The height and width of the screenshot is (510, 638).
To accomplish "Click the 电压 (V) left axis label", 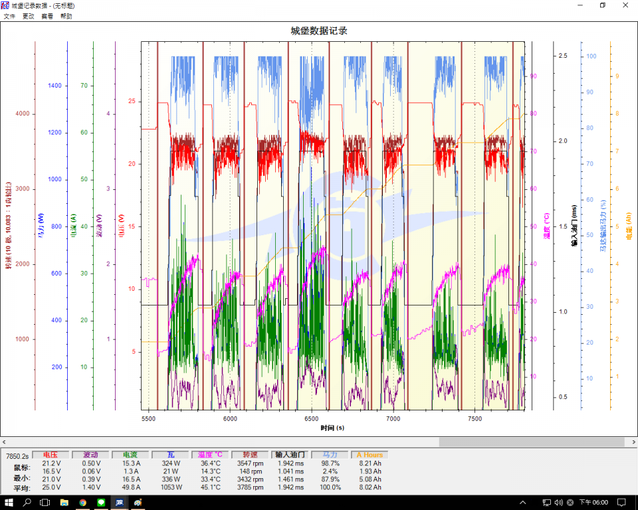I will click(121, 226).
